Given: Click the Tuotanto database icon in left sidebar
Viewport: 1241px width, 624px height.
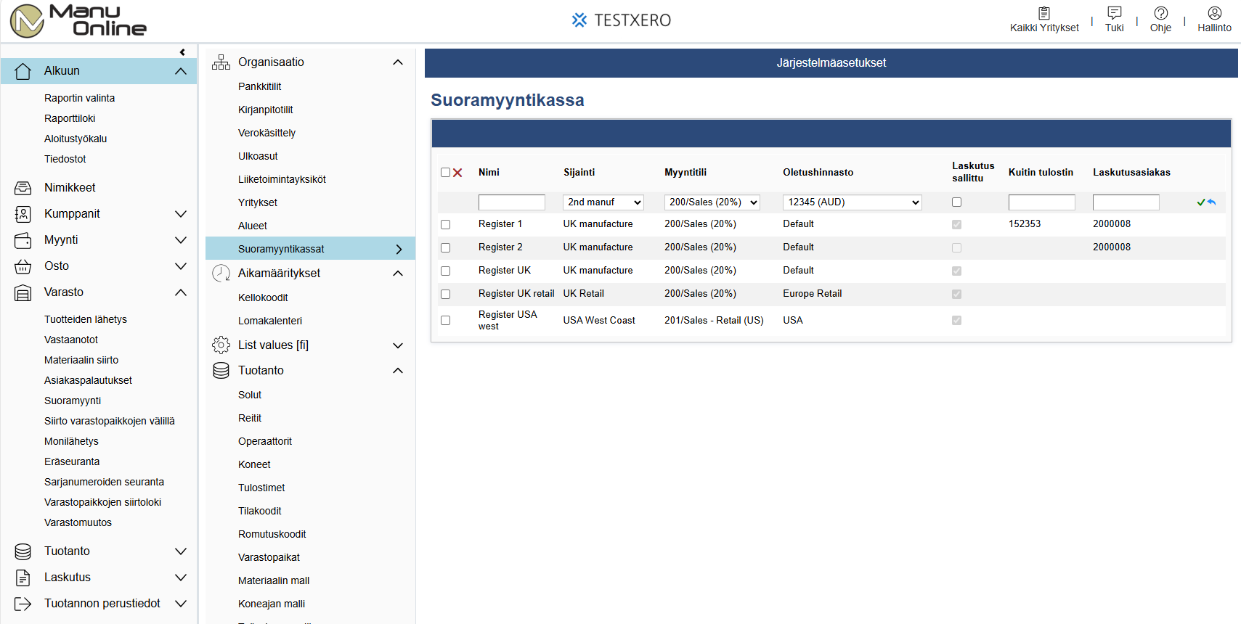Looking at the screenshot, I should tap(23, 551).
